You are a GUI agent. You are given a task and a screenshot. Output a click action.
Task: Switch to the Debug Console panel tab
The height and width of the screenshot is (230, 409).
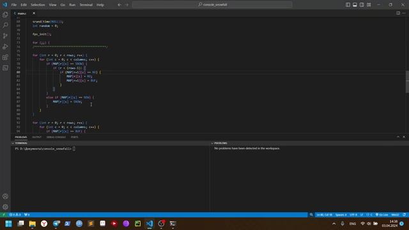[56, 137]
